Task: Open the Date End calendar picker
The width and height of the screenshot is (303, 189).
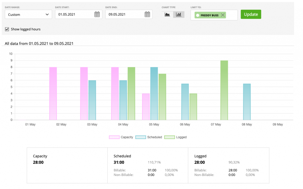Action: 147,14
